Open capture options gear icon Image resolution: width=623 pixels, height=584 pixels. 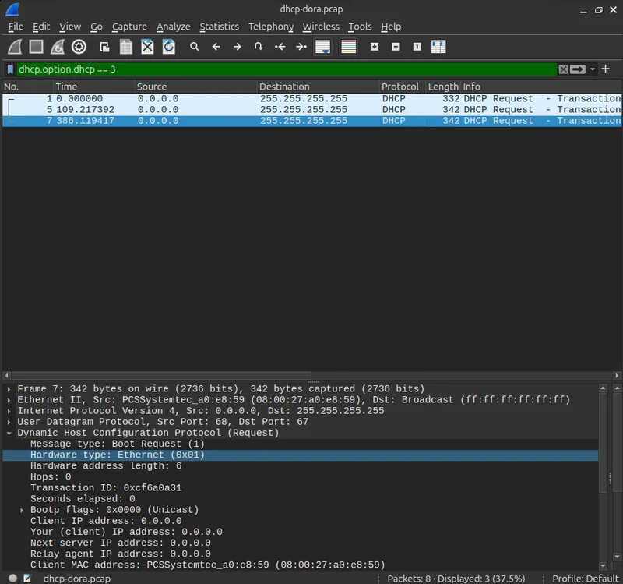coord(79,47)
